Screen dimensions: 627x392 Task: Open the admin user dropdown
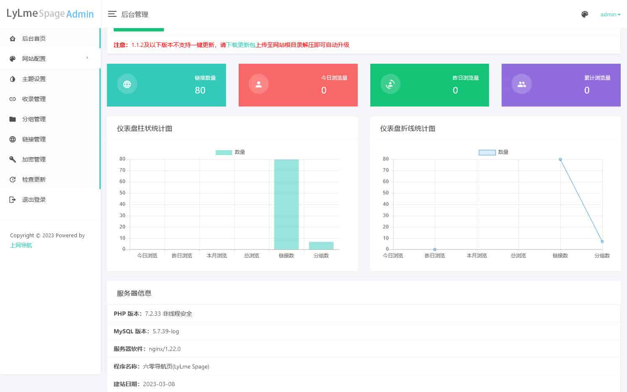[x=610, y=14]
